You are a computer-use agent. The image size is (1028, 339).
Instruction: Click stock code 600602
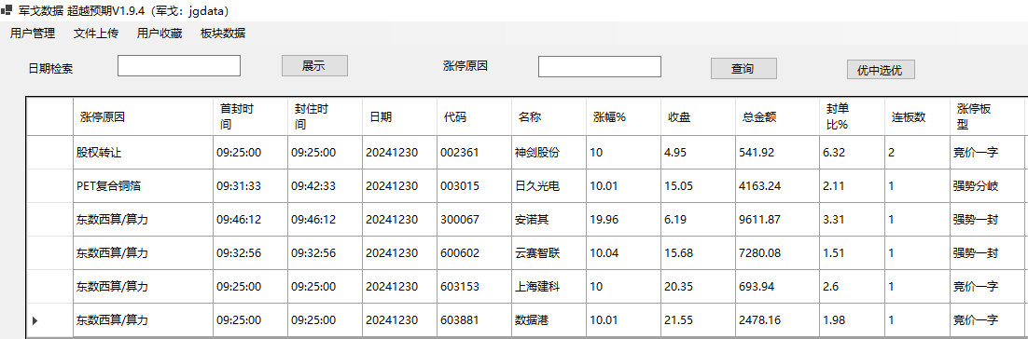pos(475,252)
